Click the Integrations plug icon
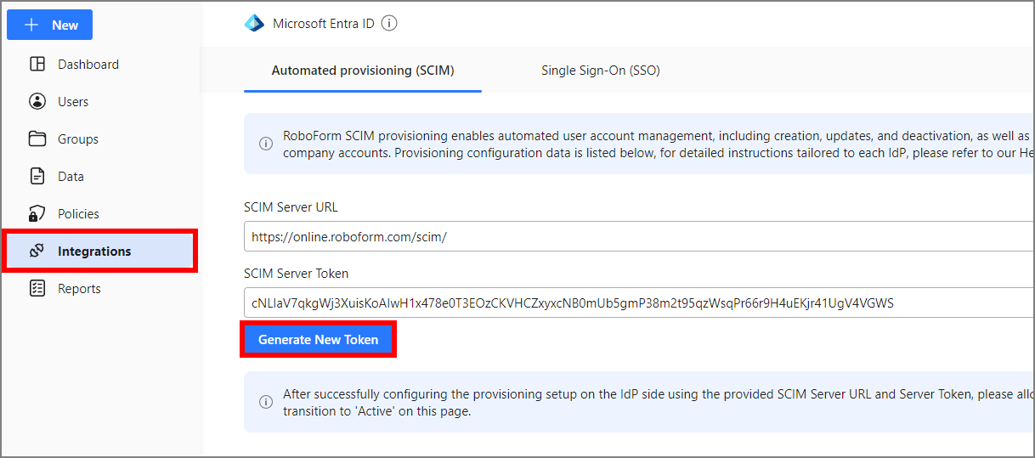 [37, 252]
